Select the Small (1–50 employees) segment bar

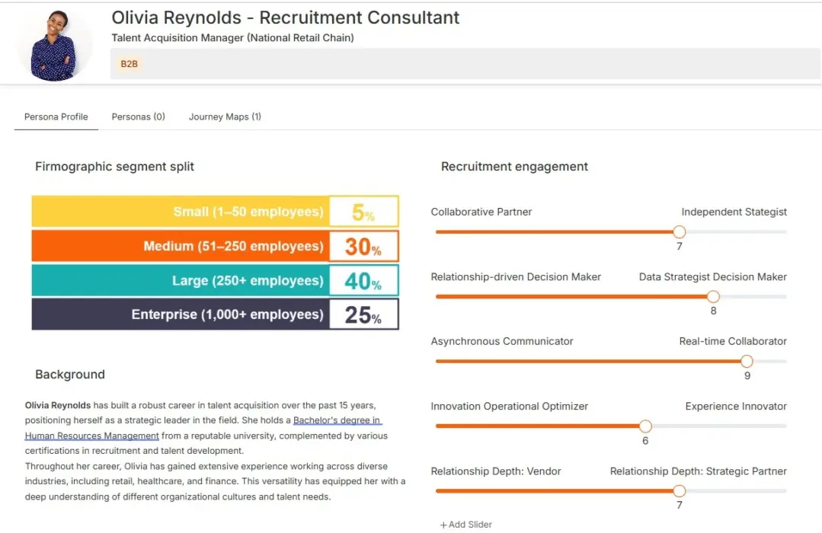tap(214, 211)
